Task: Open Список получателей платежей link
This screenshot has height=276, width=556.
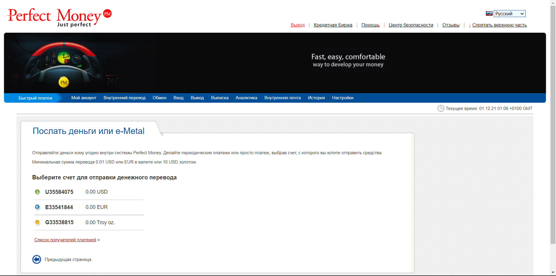Action: click(x=65, y=240)
